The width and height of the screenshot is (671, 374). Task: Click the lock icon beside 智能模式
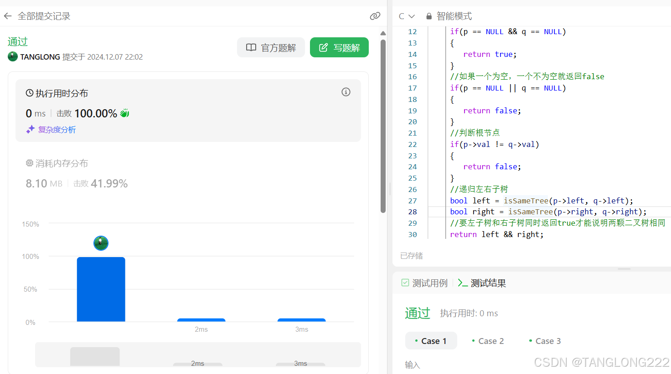pos(429,16)
